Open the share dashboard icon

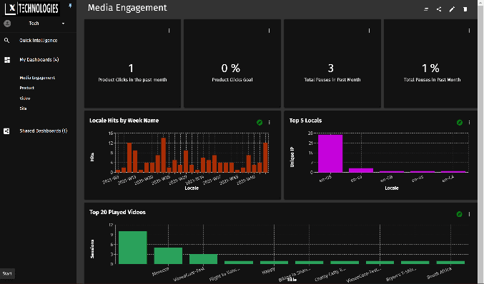click(439, 9)
